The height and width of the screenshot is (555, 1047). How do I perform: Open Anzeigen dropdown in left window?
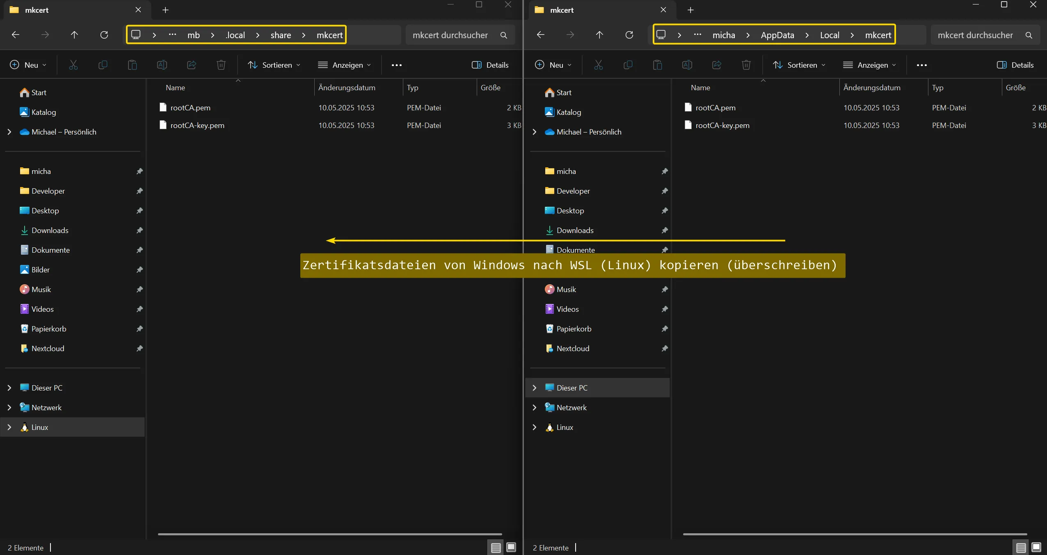pyautogui.click(x=345, y=65)
